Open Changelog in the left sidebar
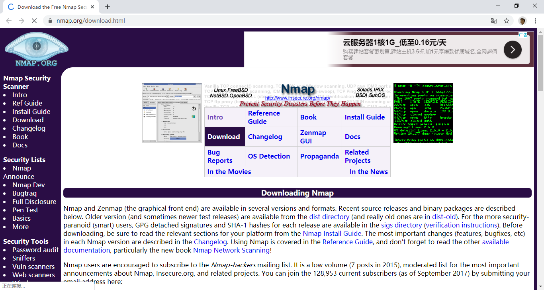Screen dimensions: 544x290 click(x=29, y=128)
